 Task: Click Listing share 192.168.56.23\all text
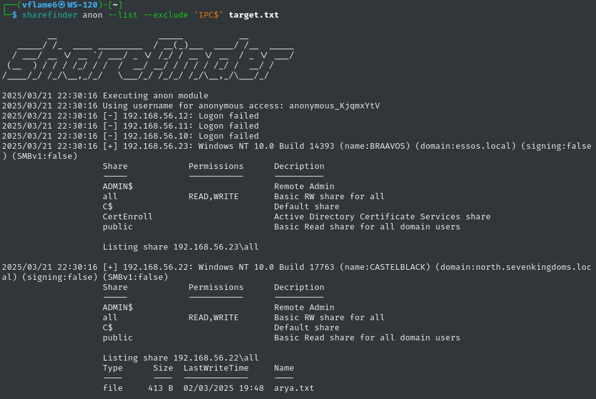181,247
